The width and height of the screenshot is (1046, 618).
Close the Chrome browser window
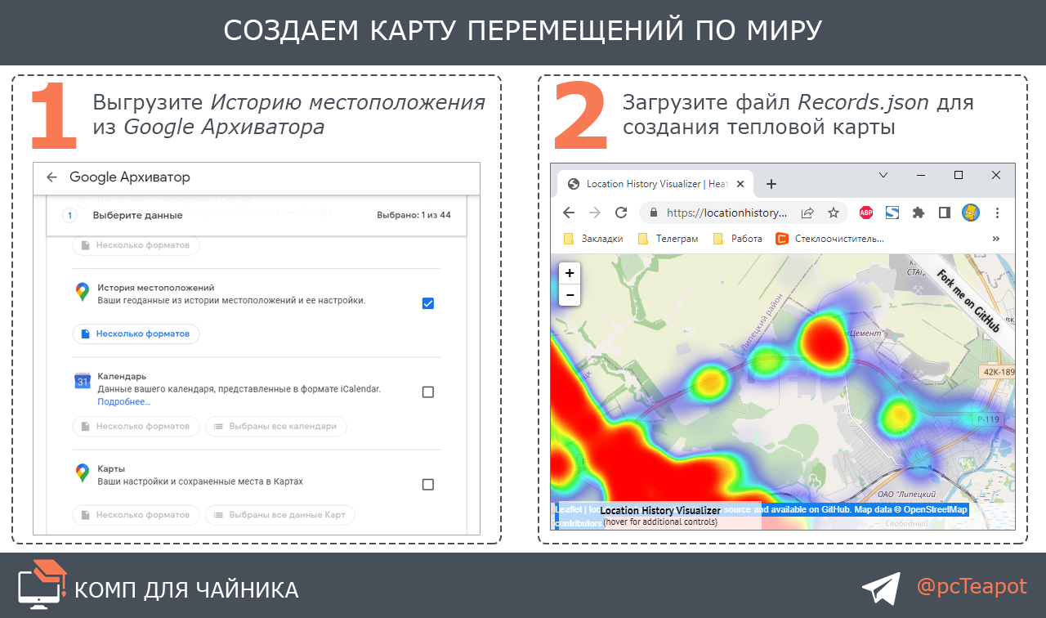point(996,175)
